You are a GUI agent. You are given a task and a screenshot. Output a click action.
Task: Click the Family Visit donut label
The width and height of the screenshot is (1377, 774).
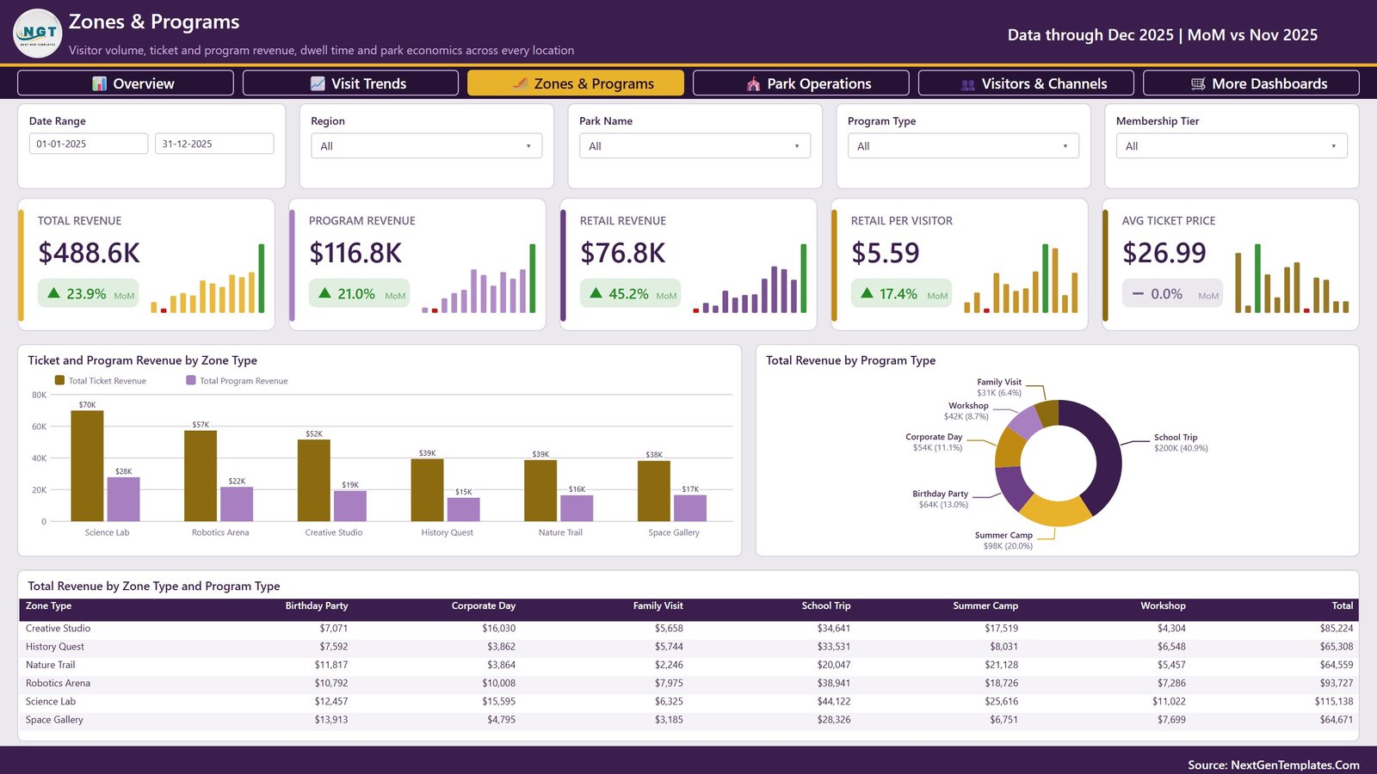(999, 387)
